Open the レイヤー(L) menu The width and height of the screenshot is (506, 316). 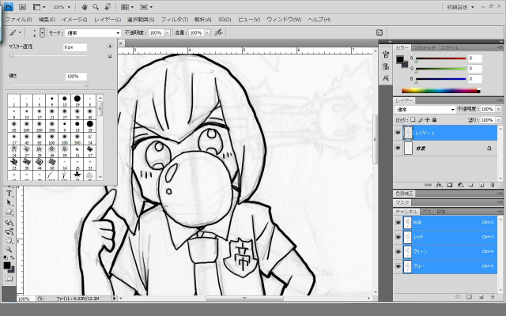click(107, 19)
